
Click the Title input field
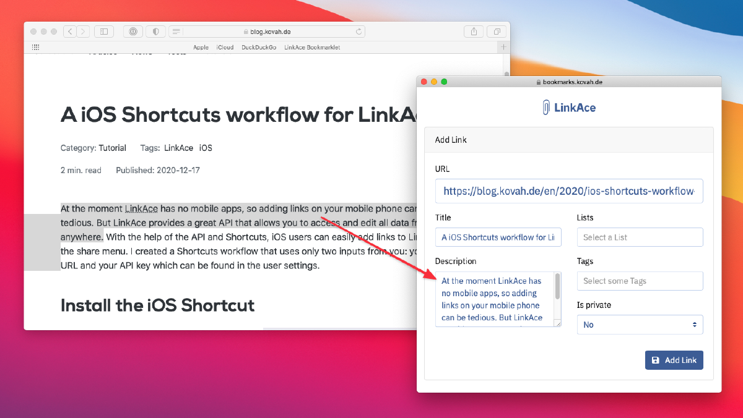(498, 237)
